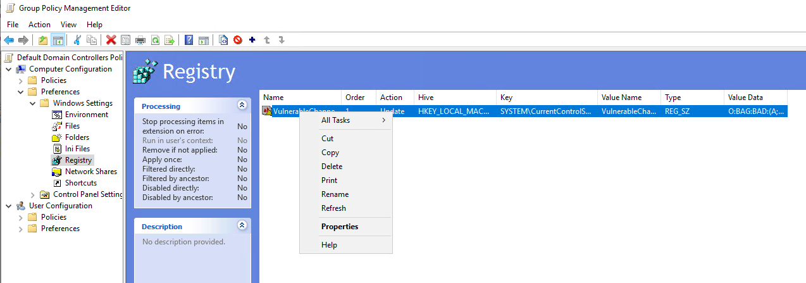This screenshot has width=806, height=283.
Task: Sort by the Key column header
Action: click(547, 97)
